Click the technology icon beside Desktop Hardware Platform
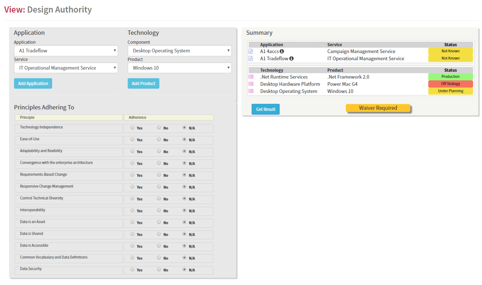Image resolution: width=482 pixels, height=285 pixels. (x=251, y=84)
